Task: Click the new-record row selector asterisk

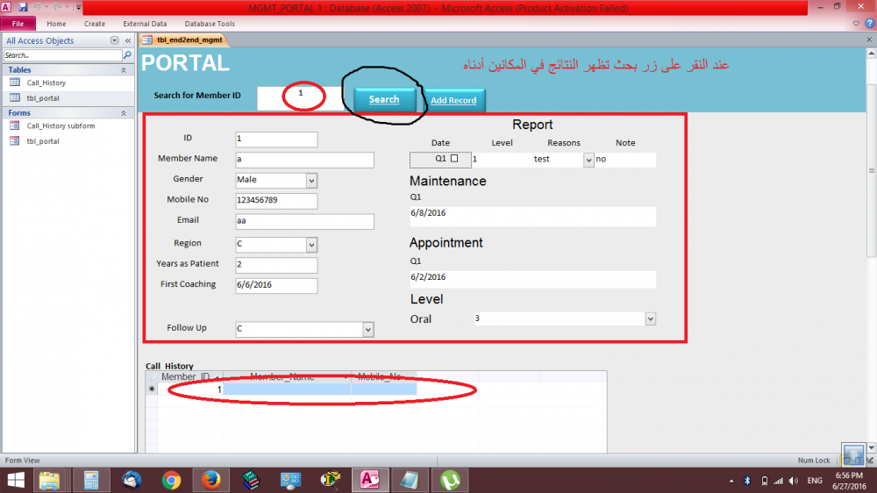Action: 152,389
